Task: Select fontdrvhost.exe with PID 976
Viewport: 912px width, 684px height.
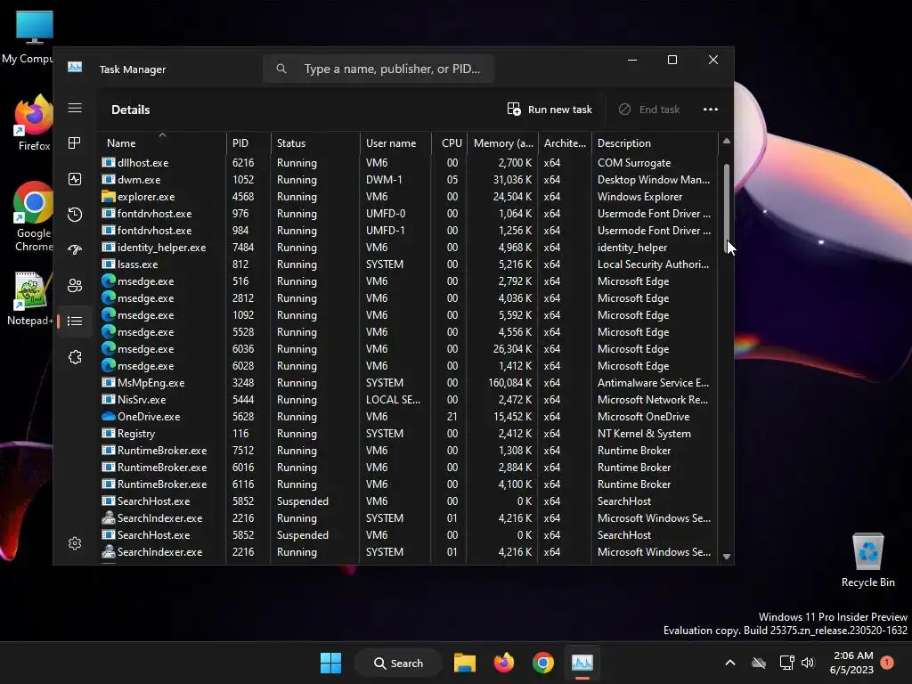Action: [x=409, y=214]
